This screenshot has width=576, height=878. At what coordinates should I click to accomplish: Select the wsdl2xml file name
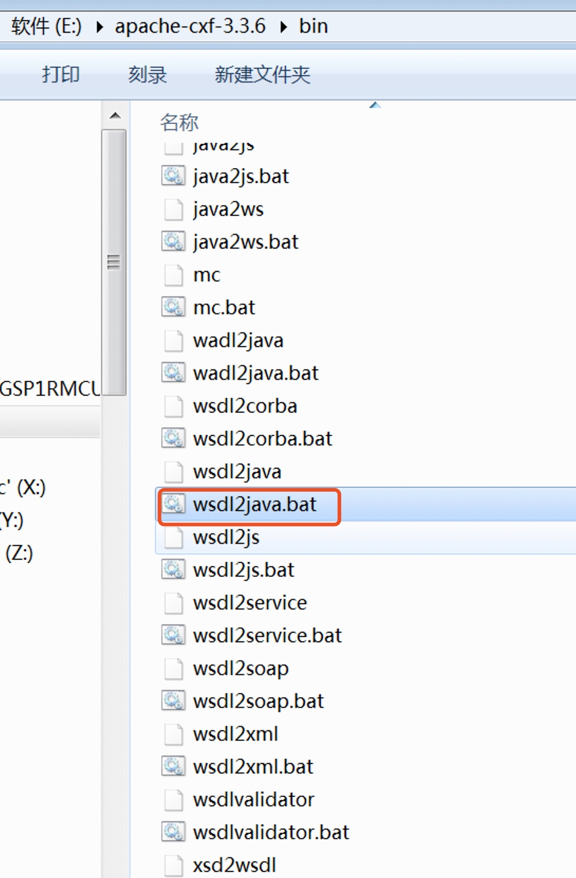coord(235,734)
